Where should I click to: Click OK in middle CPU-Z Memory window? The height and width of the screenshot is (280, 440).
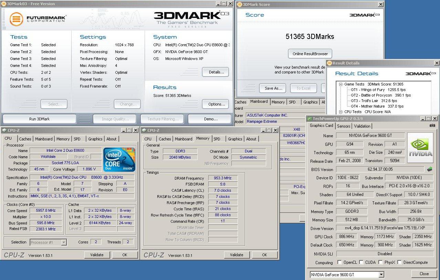click(x=264, y=255)
